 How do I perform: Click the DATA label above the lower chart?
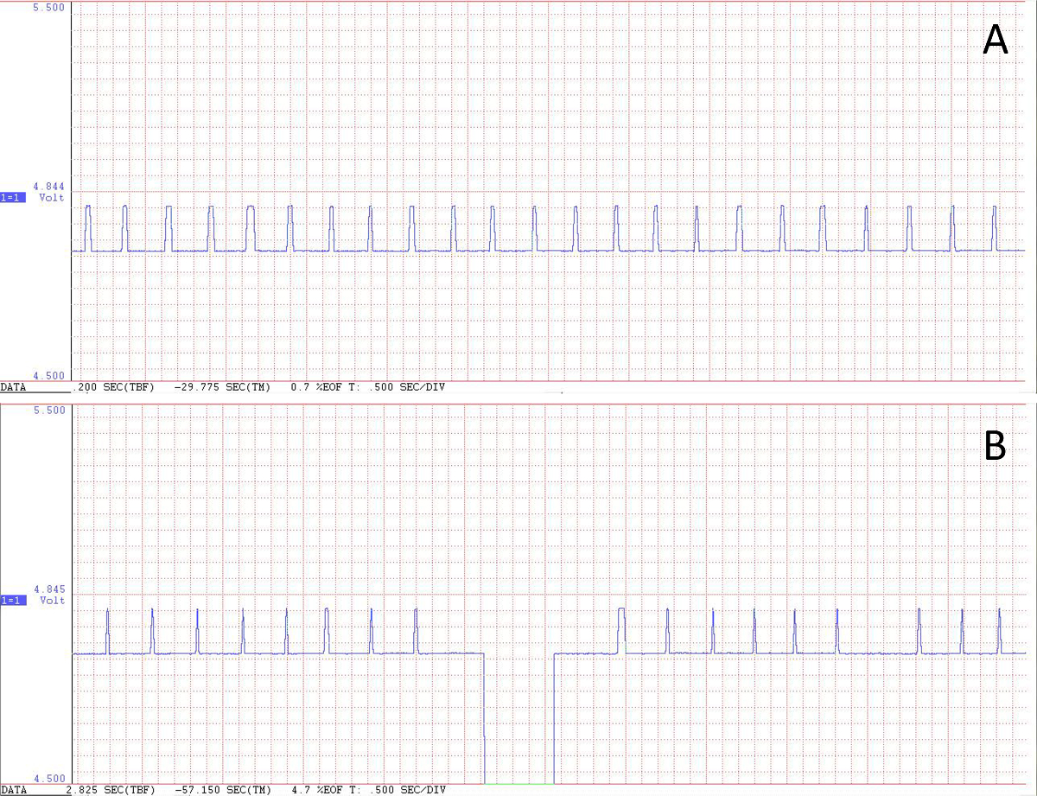tap(13, 387)
